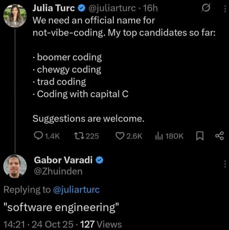This screenshot has width=229, height=230.
Task: Click the share icon on Julia's tweet
Action: (220, 136)
